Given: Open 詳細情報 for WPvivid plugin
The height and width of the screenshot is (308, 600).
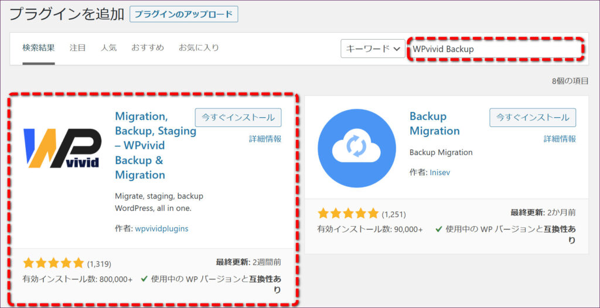Looking at the screenshot, I should coord(265,139).
